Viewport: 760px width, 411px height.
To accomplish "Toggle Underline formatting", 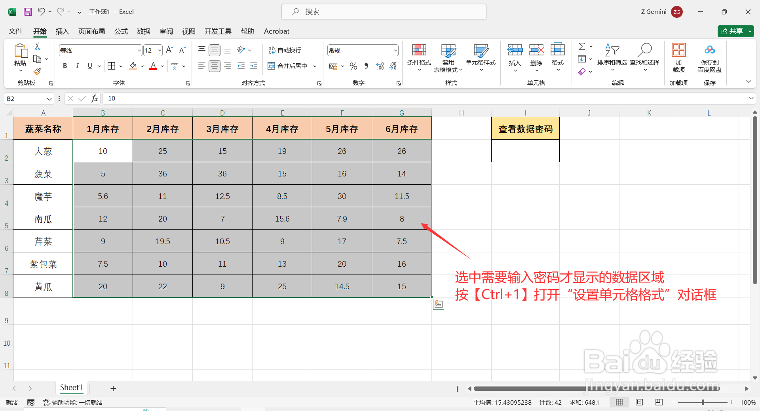I will pyautogui.click(x=90, y=66).
